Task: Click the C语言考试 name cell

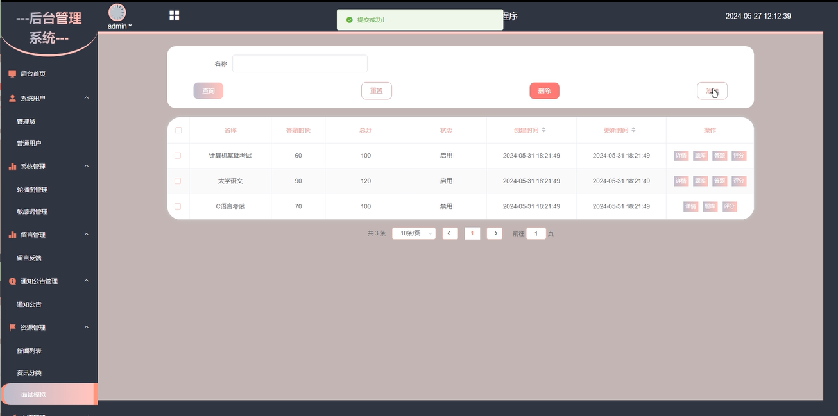Action: click(230, 206)
